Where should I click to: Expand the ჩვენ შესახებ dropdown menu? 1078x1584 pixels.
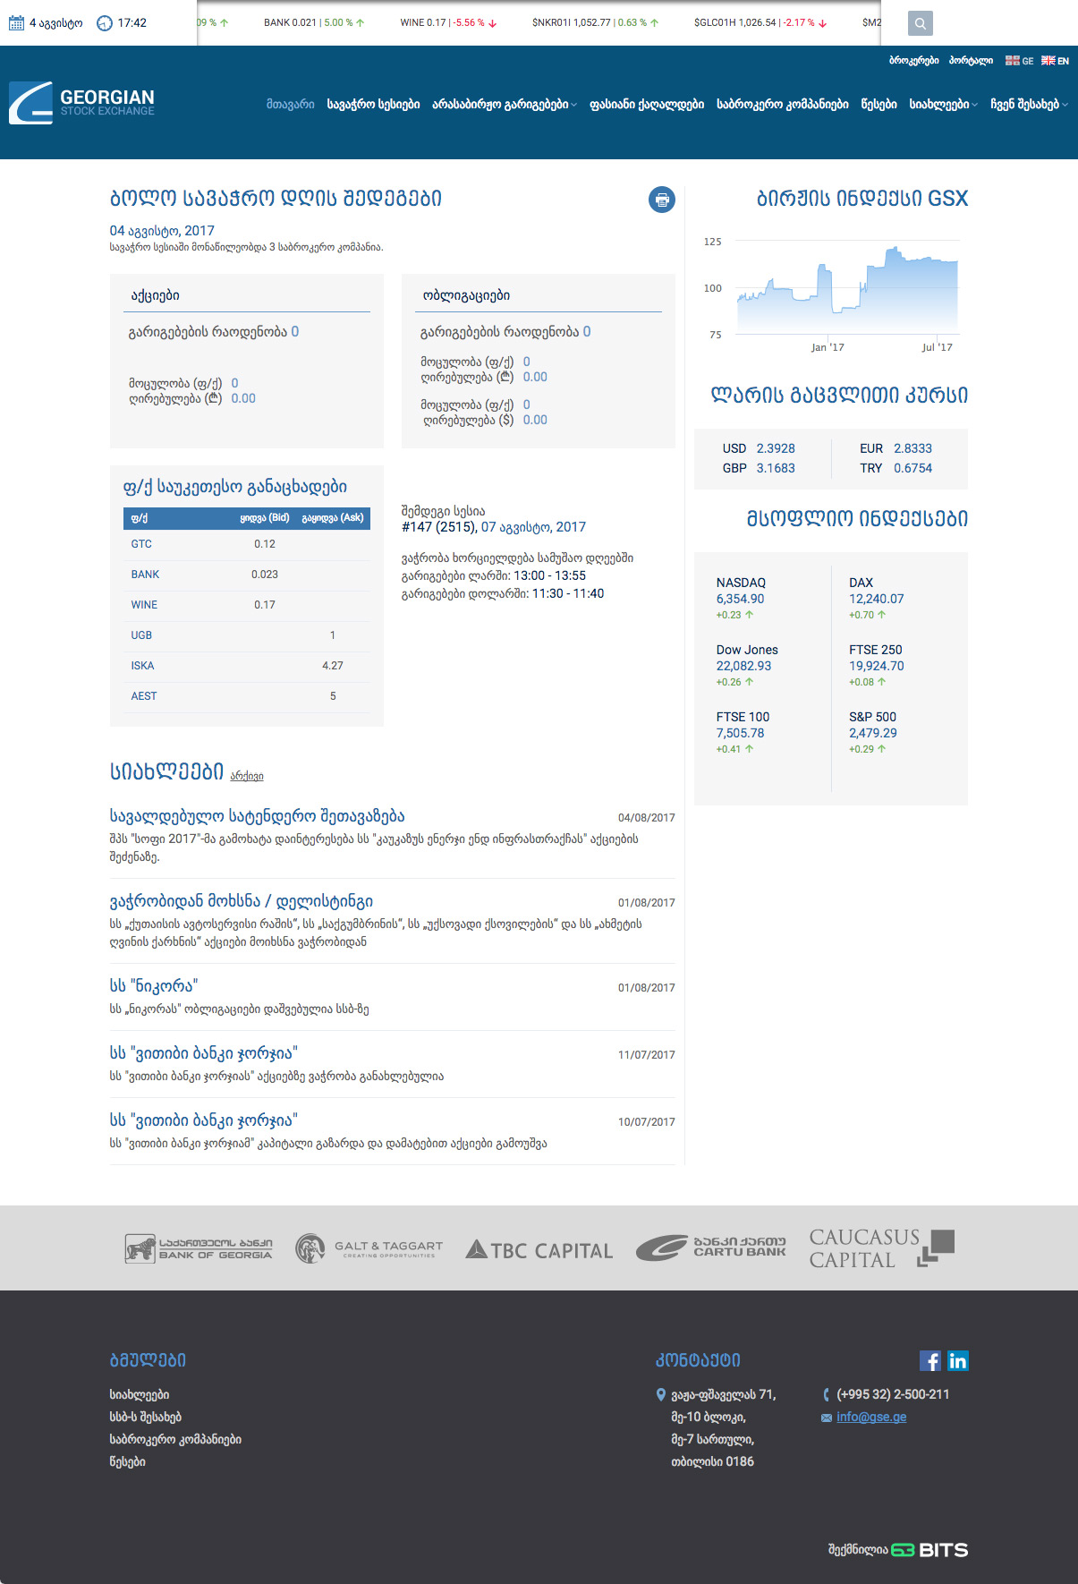(x=1029, y=105)
